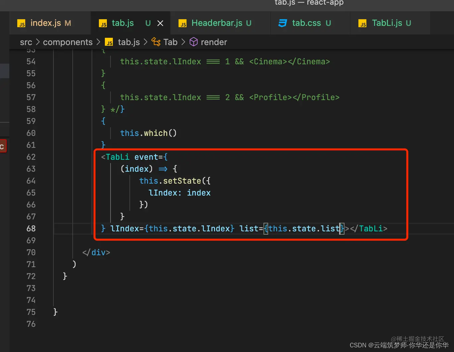The image size is (454, 352).
Task: Select the Tab class breadcrumb
Action: (170, 42)
